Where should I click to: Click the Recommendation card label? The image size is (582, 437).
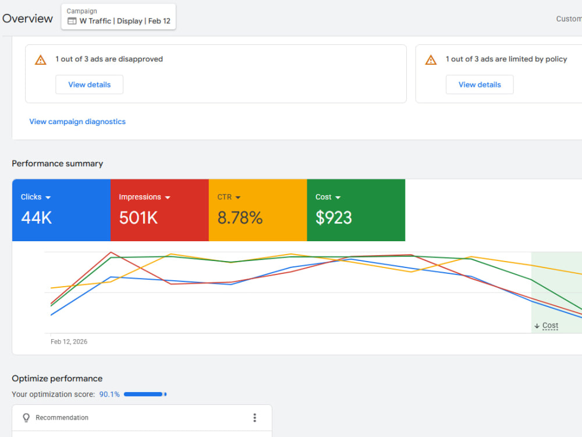tap(62, 418)
